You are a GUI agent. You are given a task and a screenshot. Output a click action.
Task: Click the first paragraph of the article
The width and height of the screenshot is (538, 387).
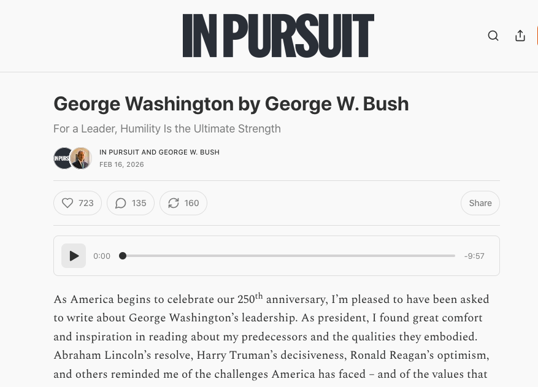coord(271,337)
